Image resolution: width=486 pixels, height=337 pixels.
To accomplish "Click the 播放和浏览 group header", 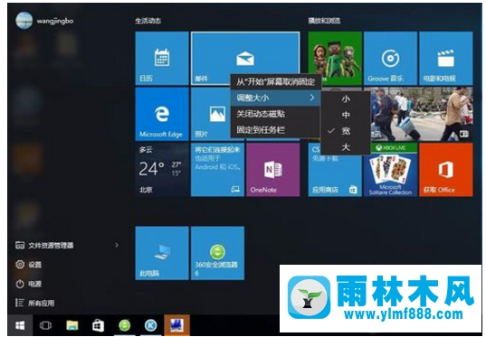I will coord(324,21).
